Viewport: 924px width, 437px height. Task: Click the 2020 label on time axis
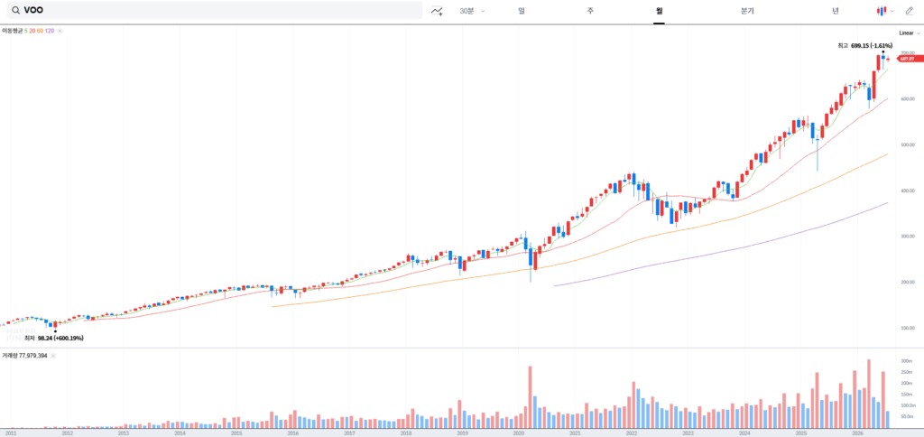tap(519, 432)
